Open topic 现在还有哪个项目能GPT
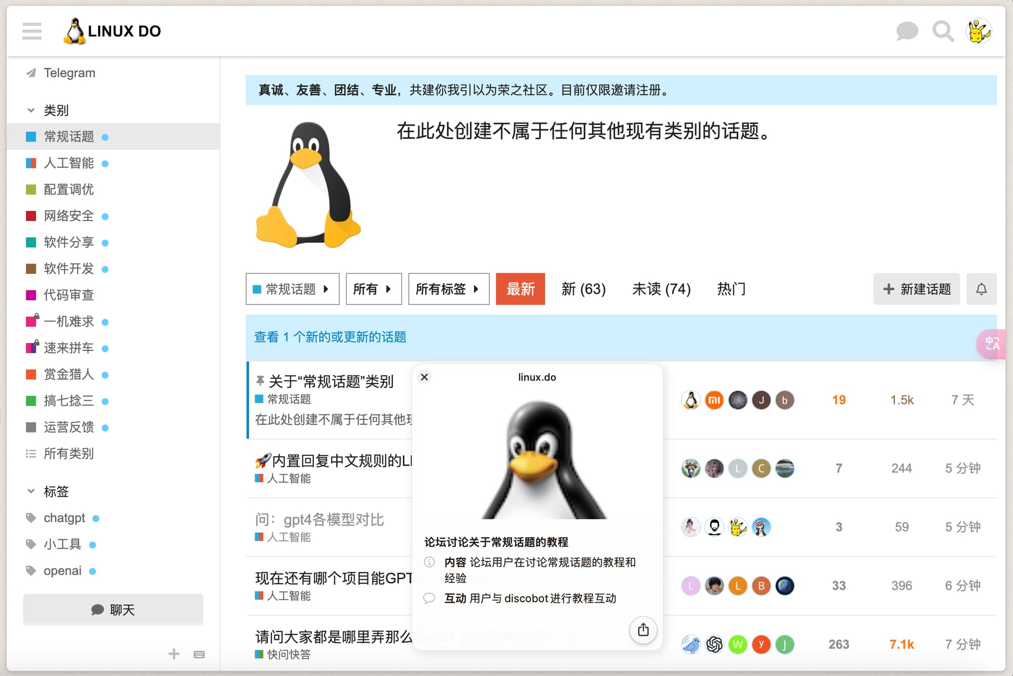 pyautogui.click(x=333, y=578)
